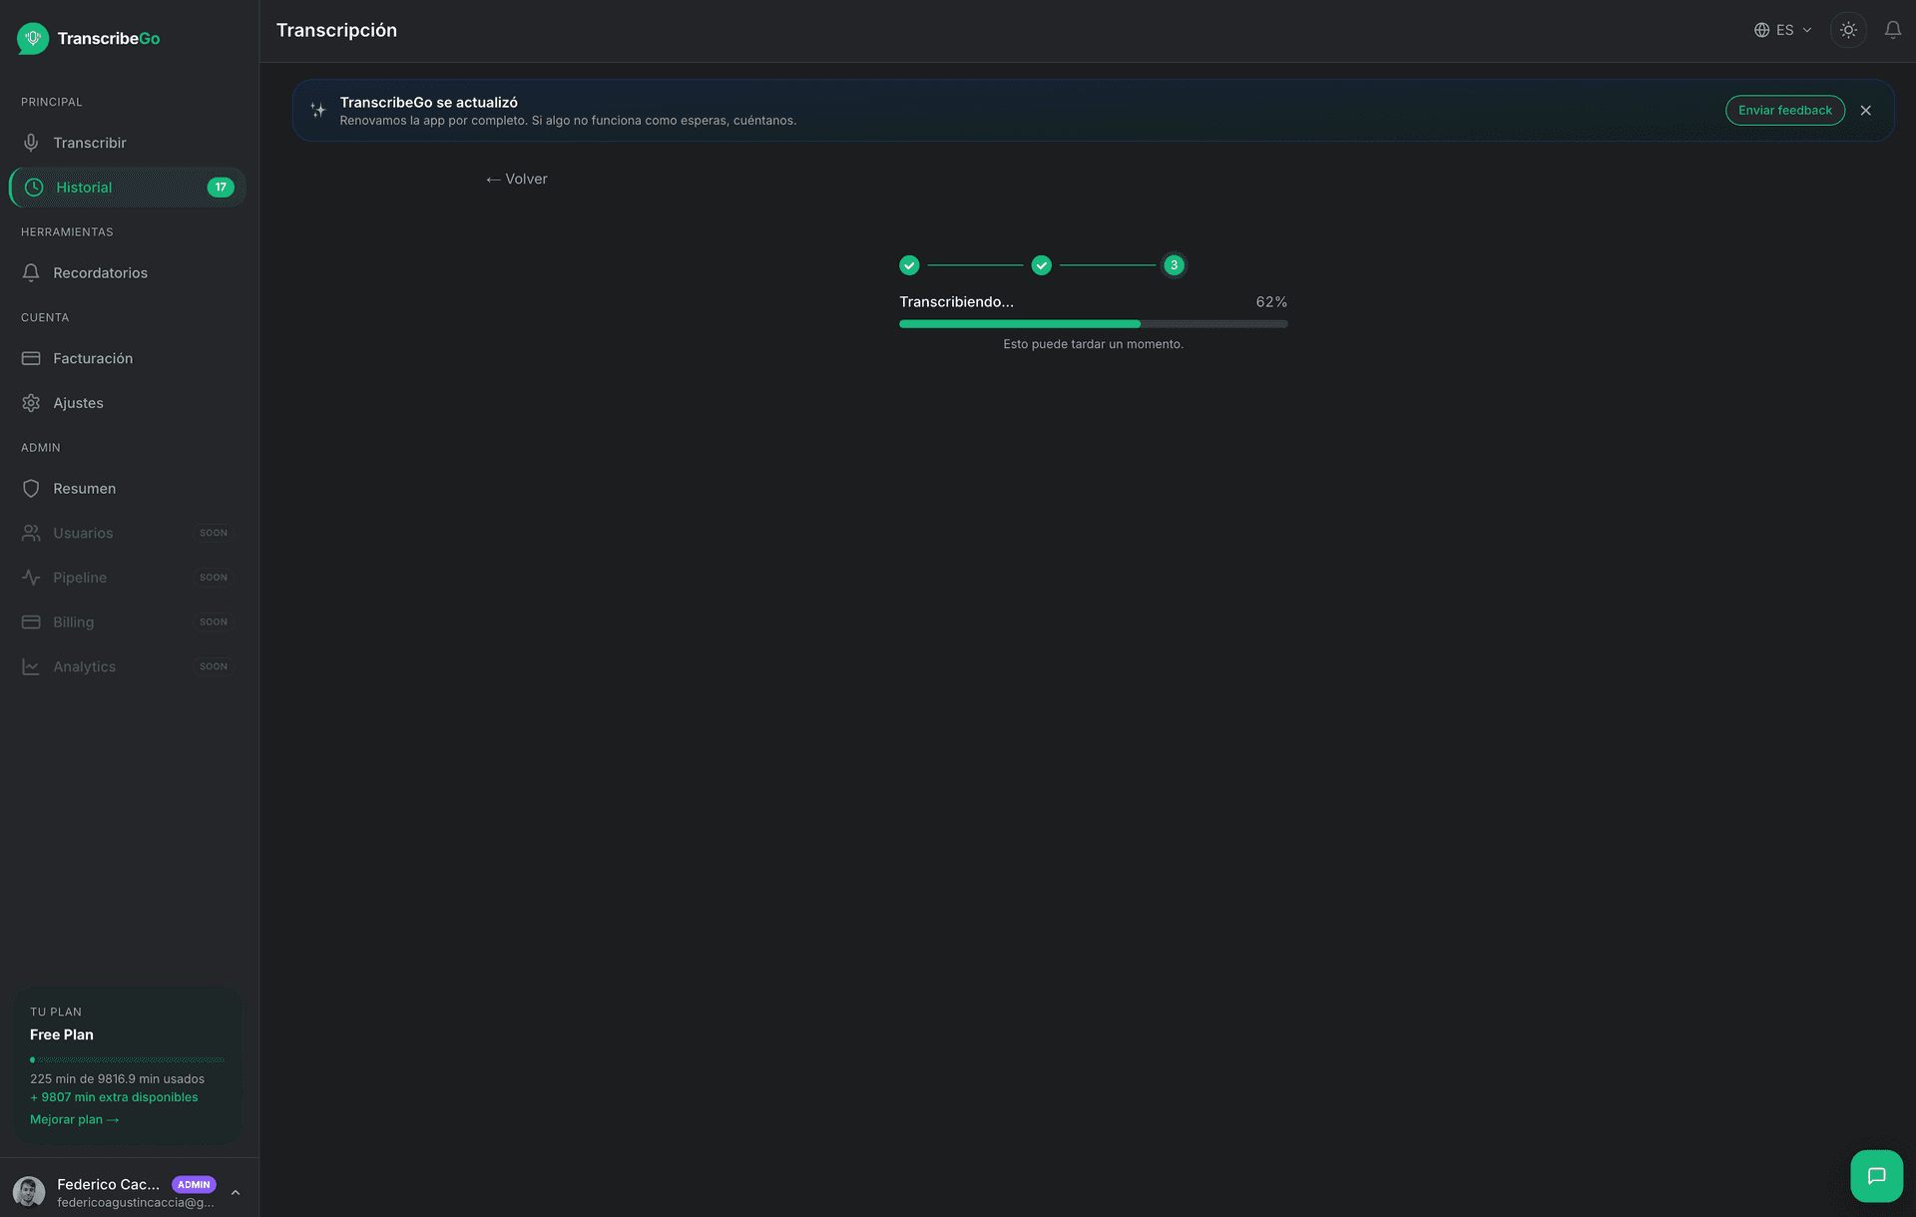Screen dimensions: 1916x1217
Task: Click step 3 indicator in the progress stepper
Action: click(1174, 265)
